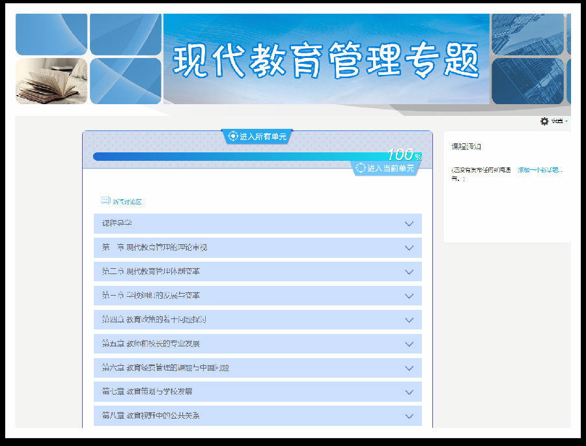Click the speech bubble icon beside 新闻讨论区

point(104,200)
